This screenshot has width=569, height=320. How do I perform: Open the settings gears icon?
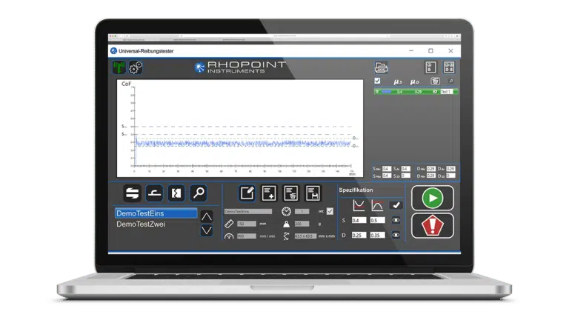tap(136, 67)
